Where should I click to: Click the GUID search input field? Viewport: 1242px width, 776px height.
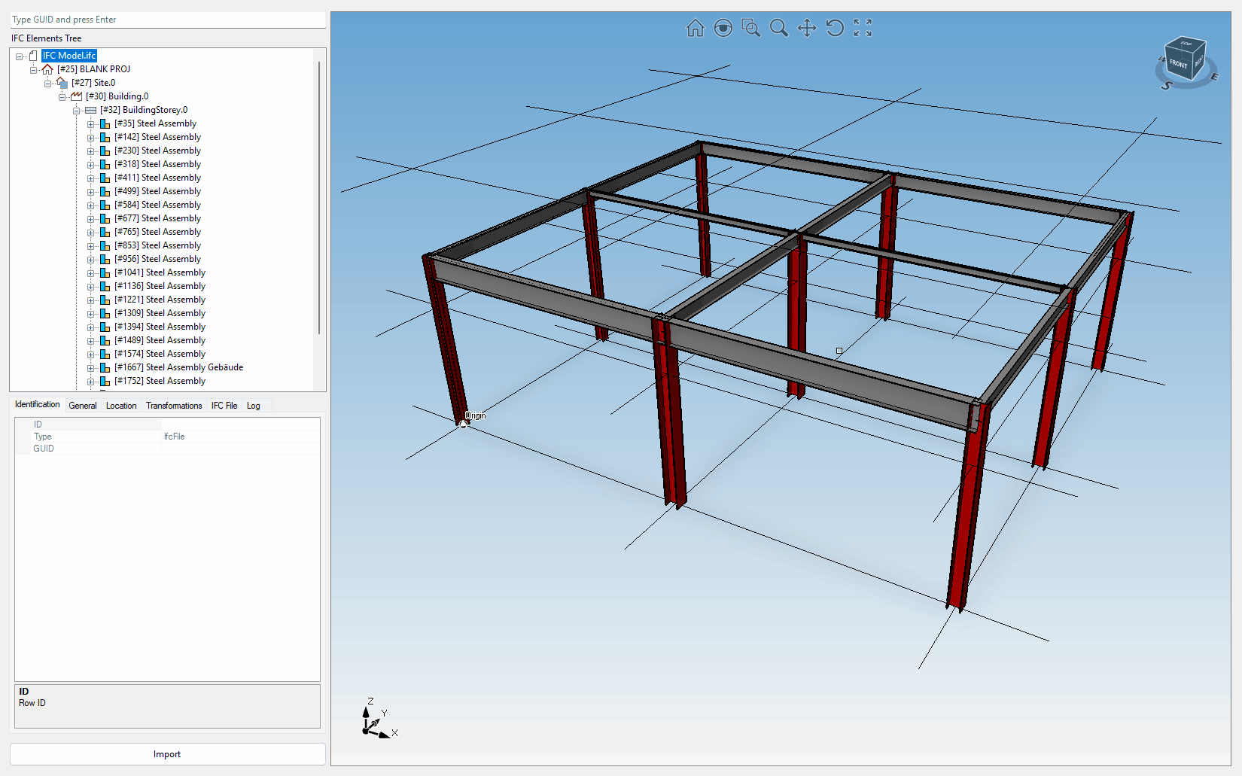tap(167, 20)
